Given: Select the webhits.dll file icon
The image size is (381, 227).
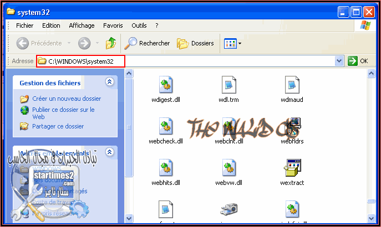Looking at the screenshot, I should (x=166, y=168).
